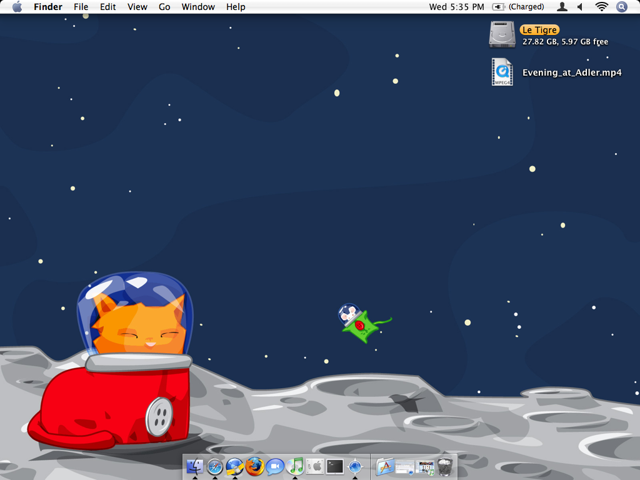Launch iTunes from the Dock
Image resolution: width=640 pixels, height=480 pixels.
click(x=295, y=466)
